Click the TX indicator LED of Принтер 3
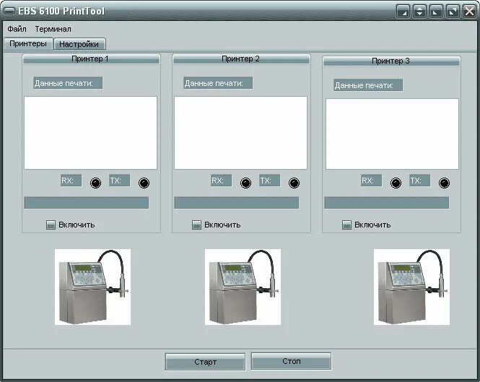The height and width of the screenshot is (382, 480). (444, 183)
